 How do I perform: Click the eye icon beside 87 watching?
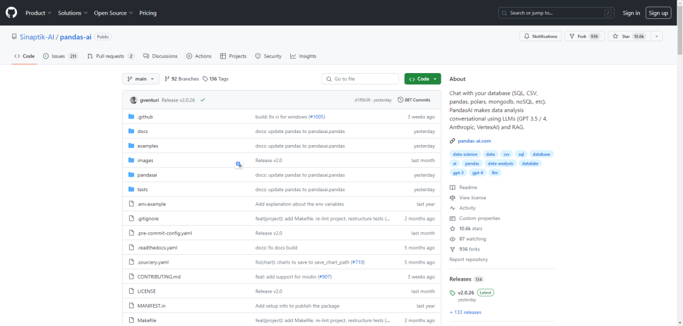click(453, 239)
